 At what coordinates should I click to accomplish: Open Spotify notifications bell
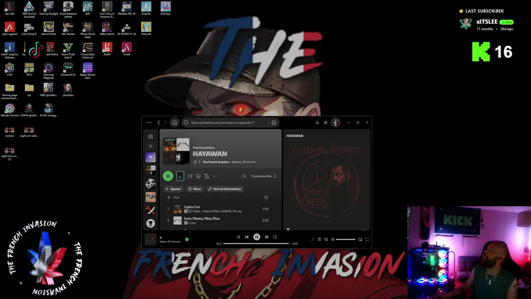(x=317, y=123)
